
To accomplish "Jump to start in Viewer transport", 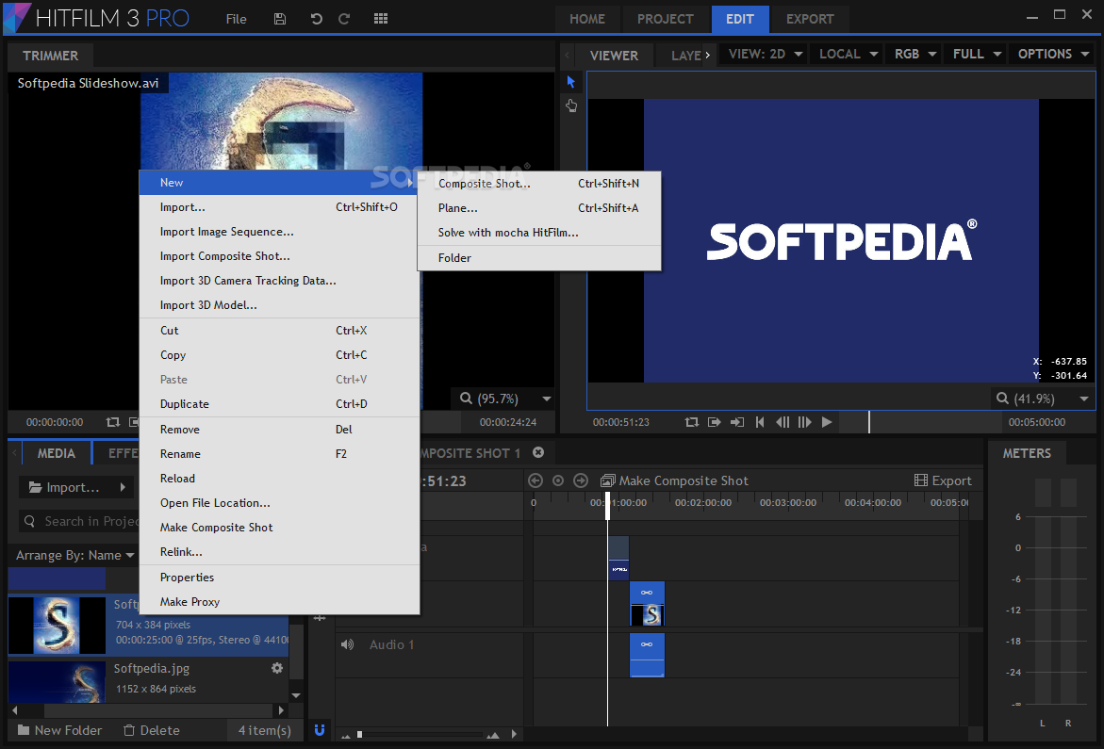I will tap(760, 422).
